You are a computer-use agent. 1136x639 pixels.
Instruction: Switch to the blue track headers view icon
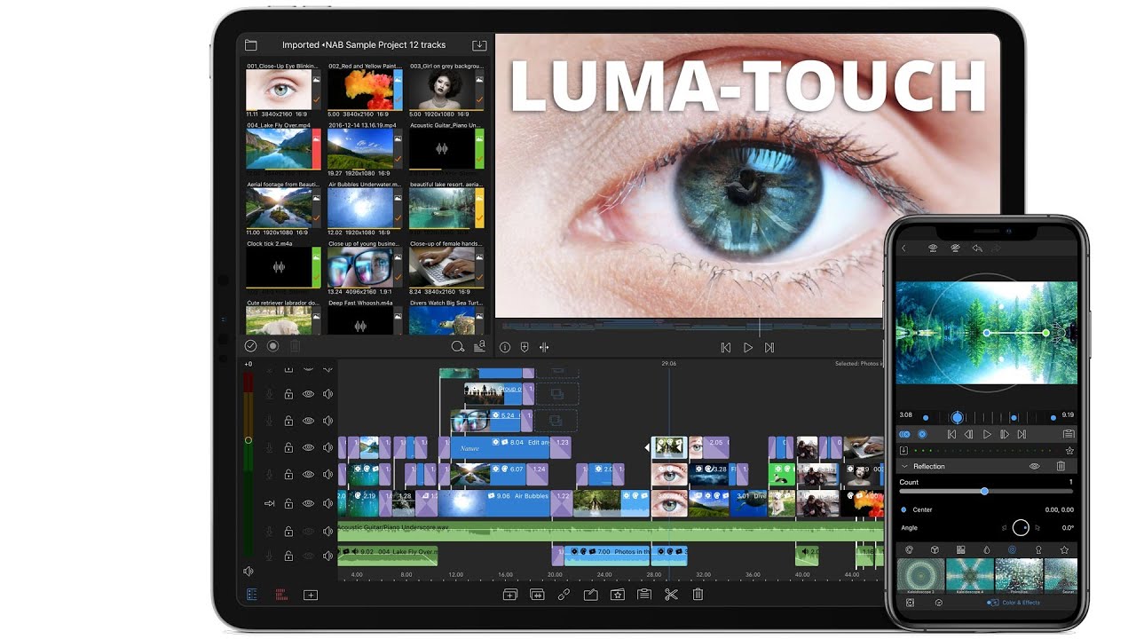[x=252, y=595]
